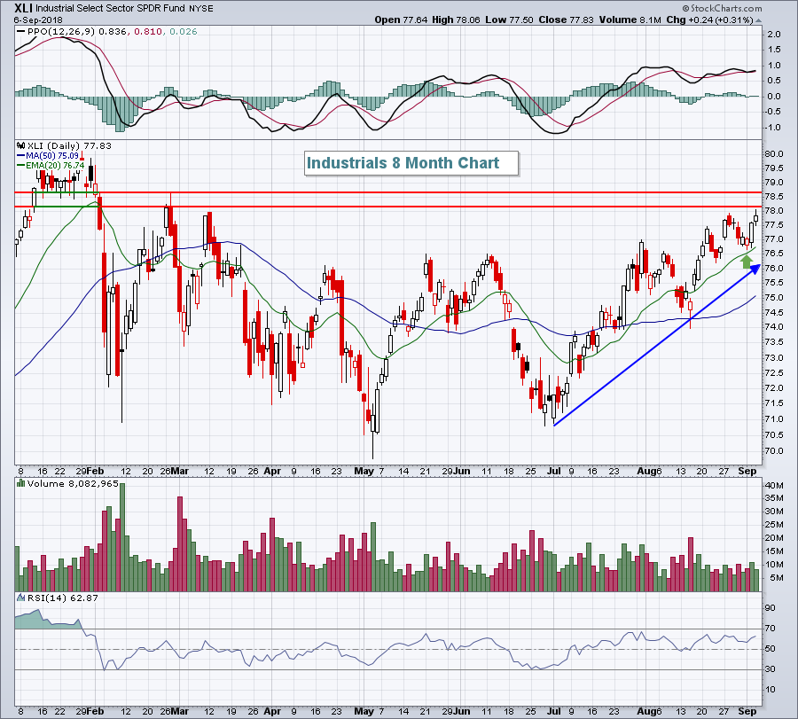Click the RSI(14) 62.87 legend text
The image size is (798, 719).
pos(63,598)
